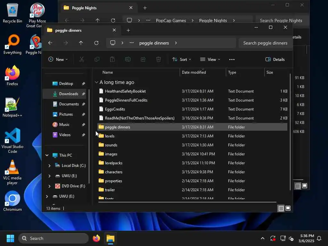Viewport: 328px width, 246px height.
Task: Open the Windows Start menu
Action: (10, 238)
